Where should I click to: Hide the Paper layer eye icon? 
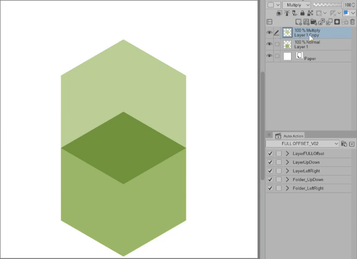pyautogui.click(x=270, y=56)
